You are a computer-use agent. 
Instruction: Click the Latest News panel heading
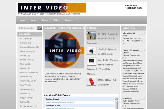(129, 28)
